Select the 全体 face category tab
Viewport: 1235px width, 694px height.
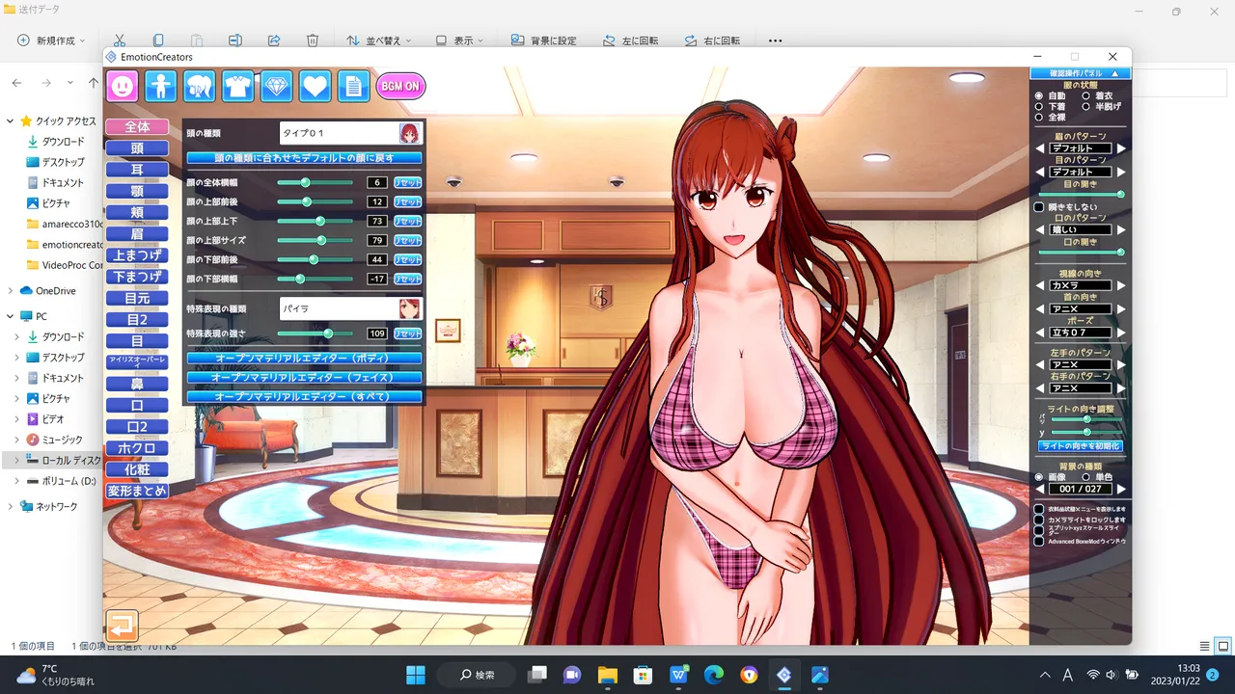(137, 127)
